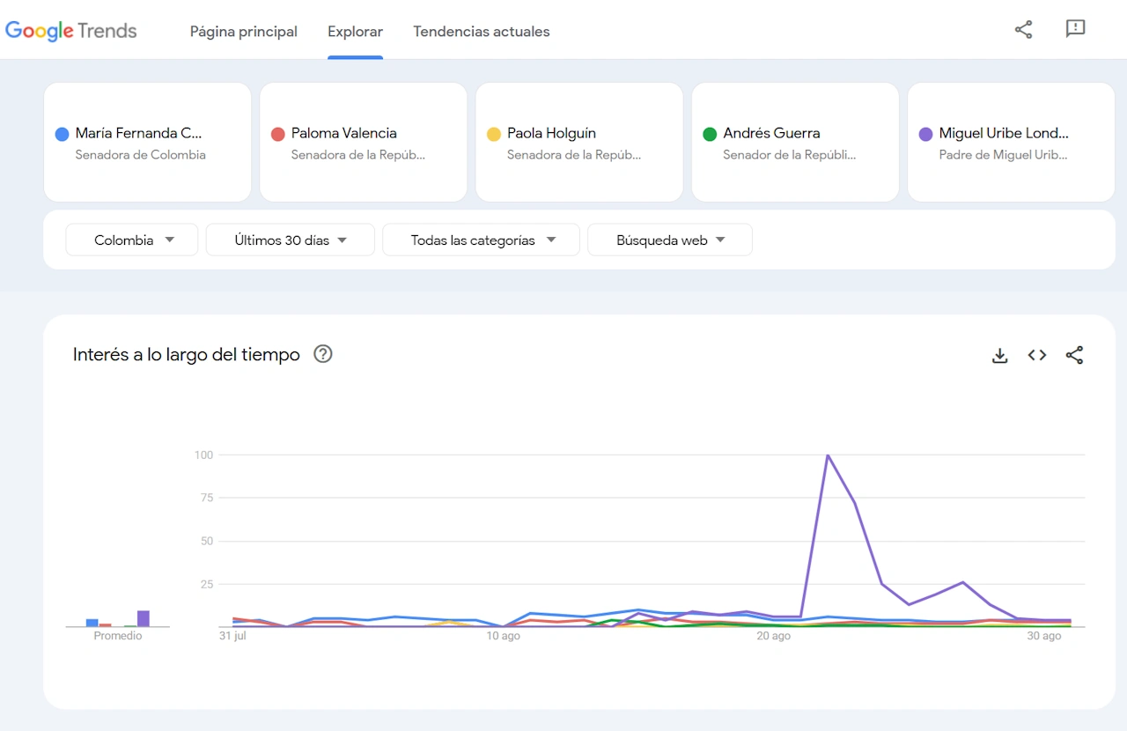Click the yellow Paola Holguín color dot
Viewport: 1127px width, 731px height.
click(x=494, y=134)
